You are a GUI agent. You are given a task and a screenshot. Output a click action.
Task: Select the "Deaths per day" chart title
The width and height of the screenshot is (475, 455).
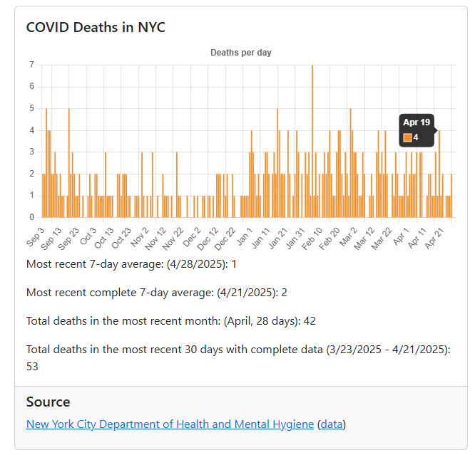coord(241,53)
